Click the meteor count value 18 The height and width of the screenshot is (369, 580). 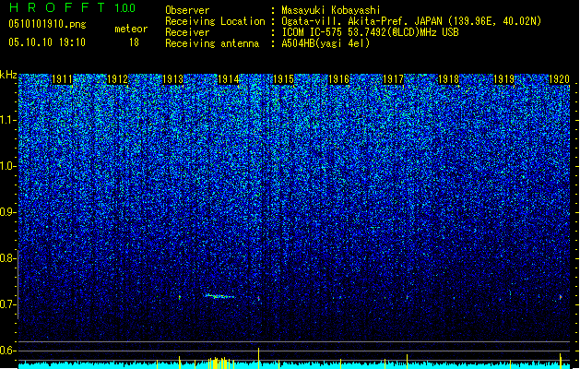pos(134,42)
